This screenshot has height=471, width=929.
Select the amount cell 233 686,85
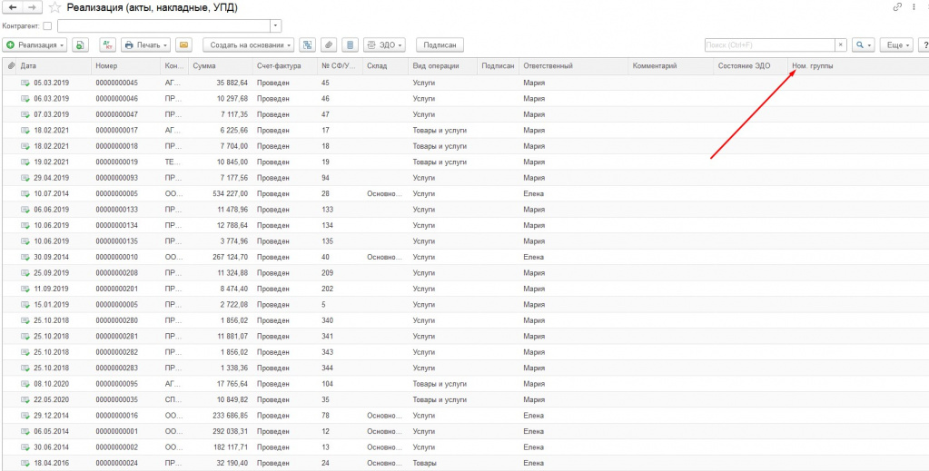(230, 416)
